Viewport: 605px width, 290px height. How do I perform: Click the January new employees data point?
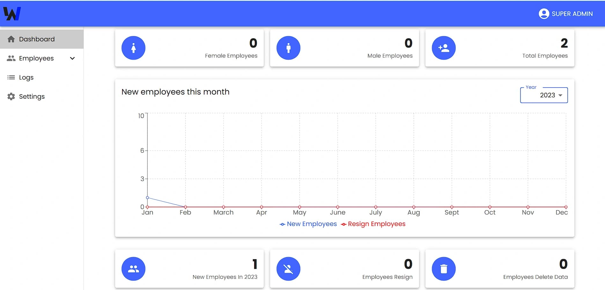coord(147,198)
